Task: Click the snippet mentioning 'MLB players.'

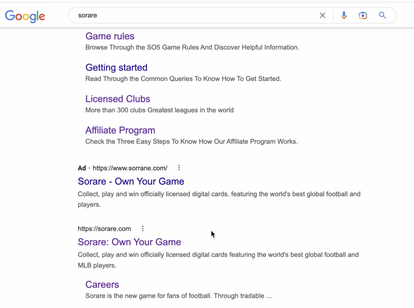Action: click(x=218, y=260)
